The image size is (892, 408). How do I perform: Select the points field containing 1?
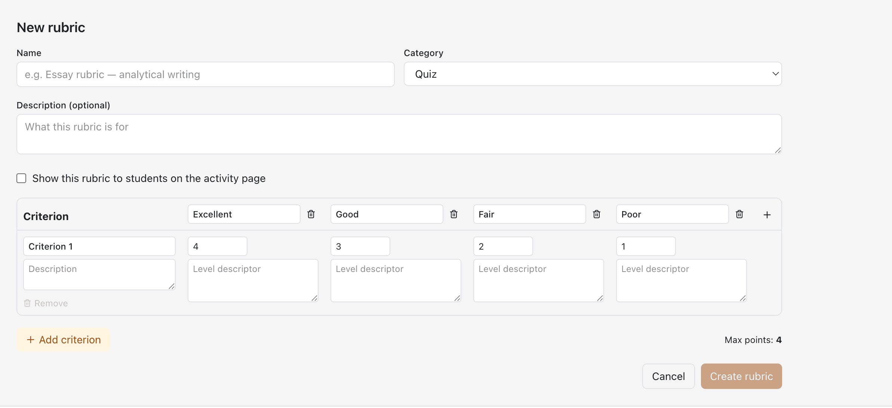pyautogui.click(x=646, y=246)
